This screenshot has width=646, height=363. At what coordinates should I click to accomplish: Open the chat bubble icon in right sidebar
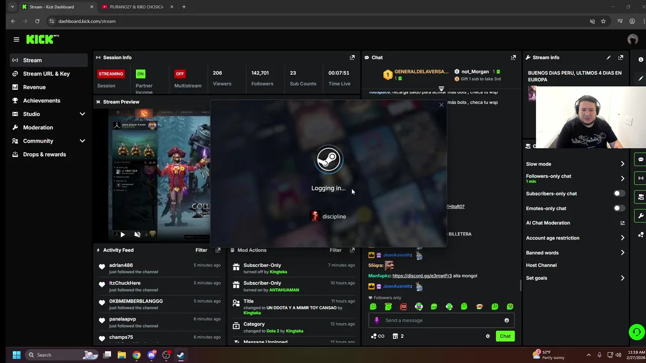(x=640, y=159)
